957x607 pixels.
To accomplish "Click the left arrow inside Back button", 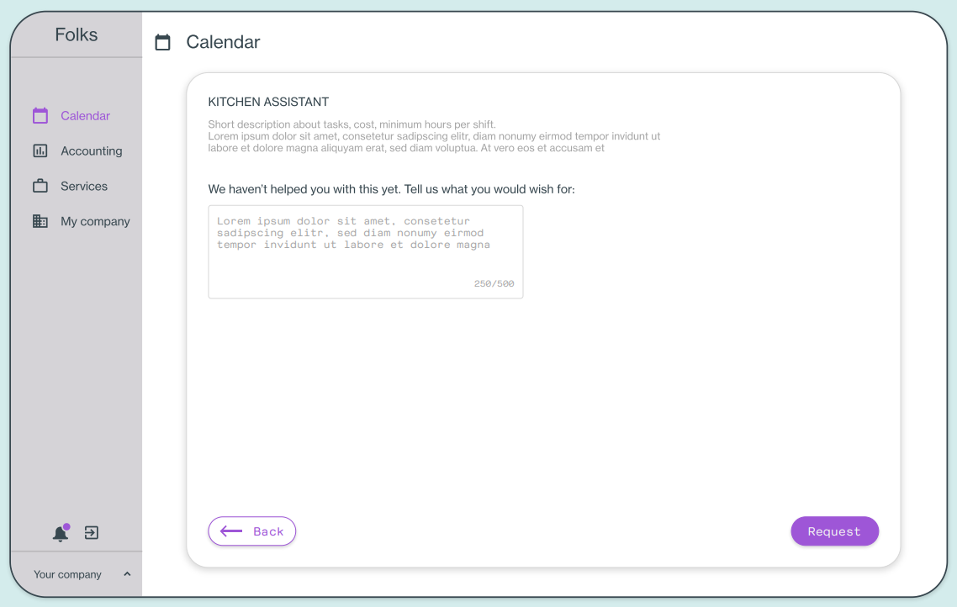I will (231, 531).
